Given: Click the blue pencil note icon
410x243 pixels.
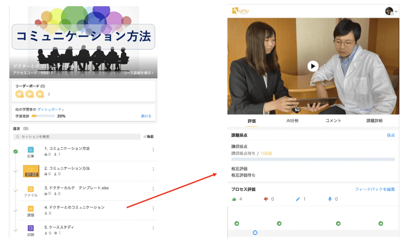Looking at the screenshot, I should (x=298, y=199).
